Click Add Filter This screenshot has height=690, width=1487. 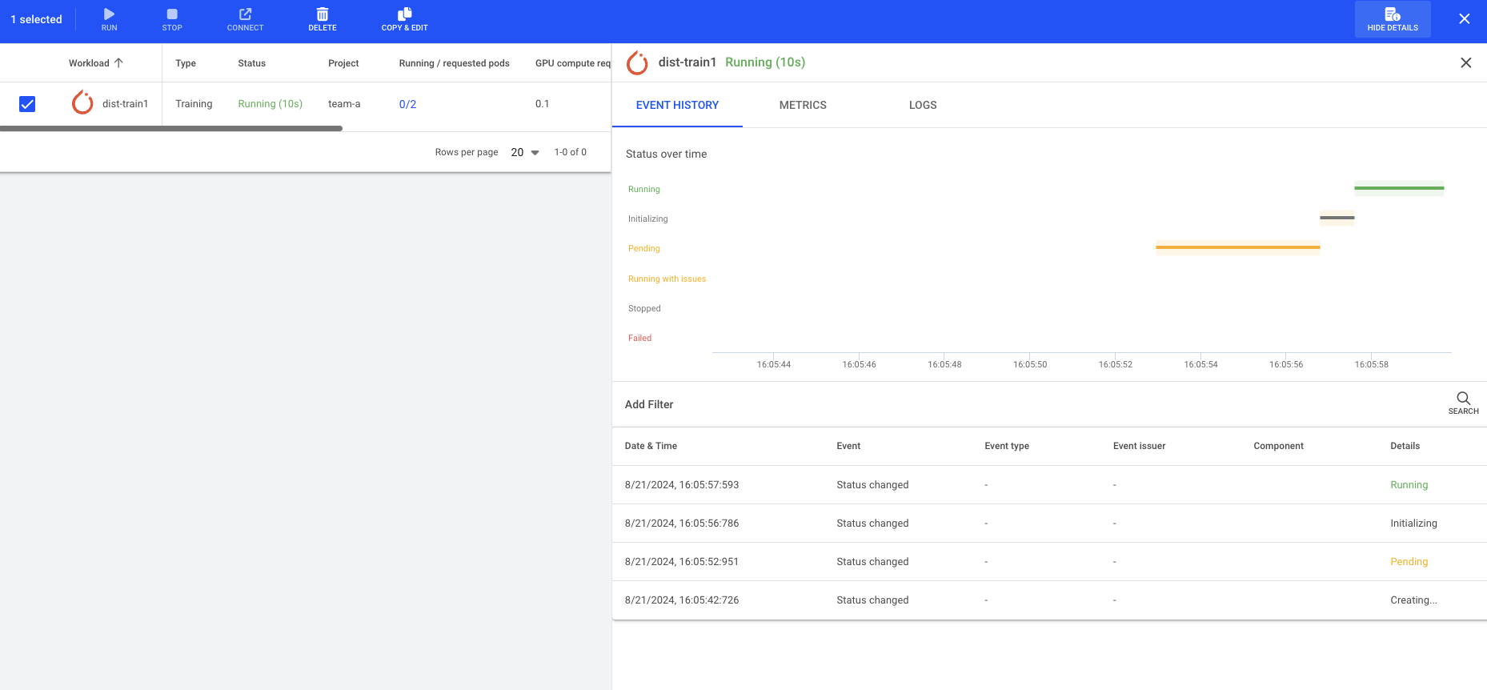[649, 404]
